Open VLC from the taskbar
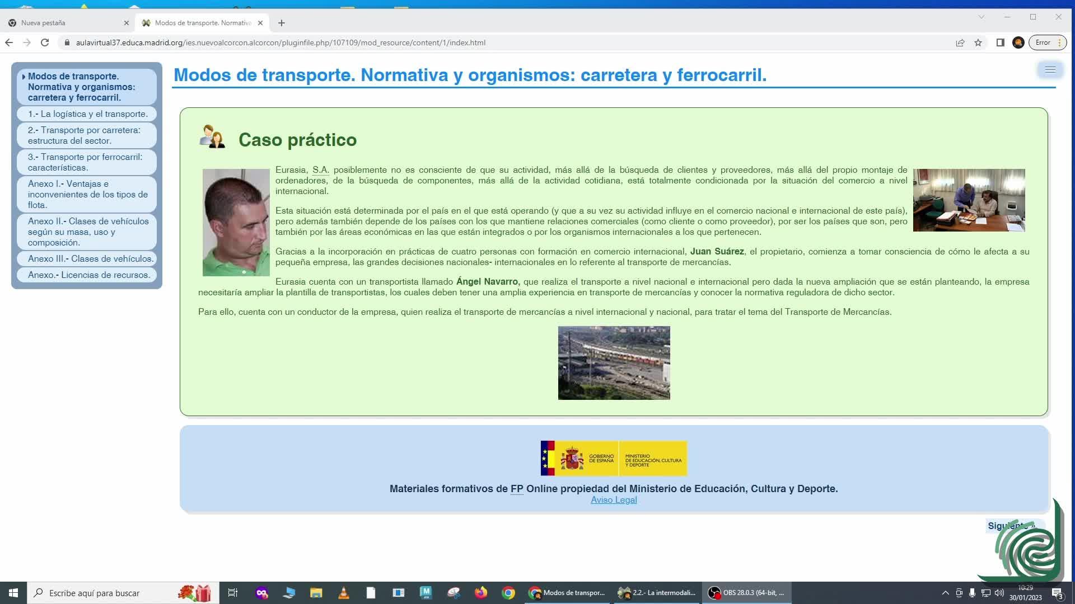 344,593
